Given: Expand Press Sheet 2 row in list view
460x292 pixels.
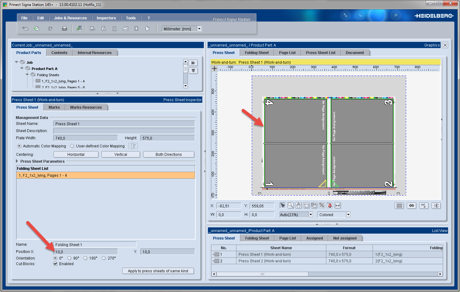Looking at the screenshot, I should click(213, 261).
